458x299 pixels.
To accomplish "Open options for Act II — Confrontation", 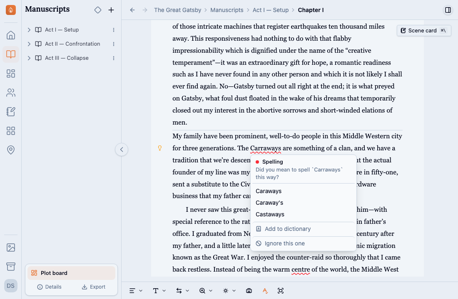I will coord(114,44).
